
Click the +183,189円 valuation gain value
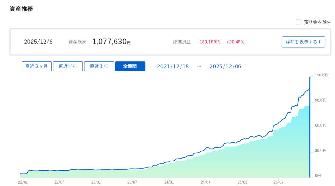pyautogui.click(x=208, y=42)
